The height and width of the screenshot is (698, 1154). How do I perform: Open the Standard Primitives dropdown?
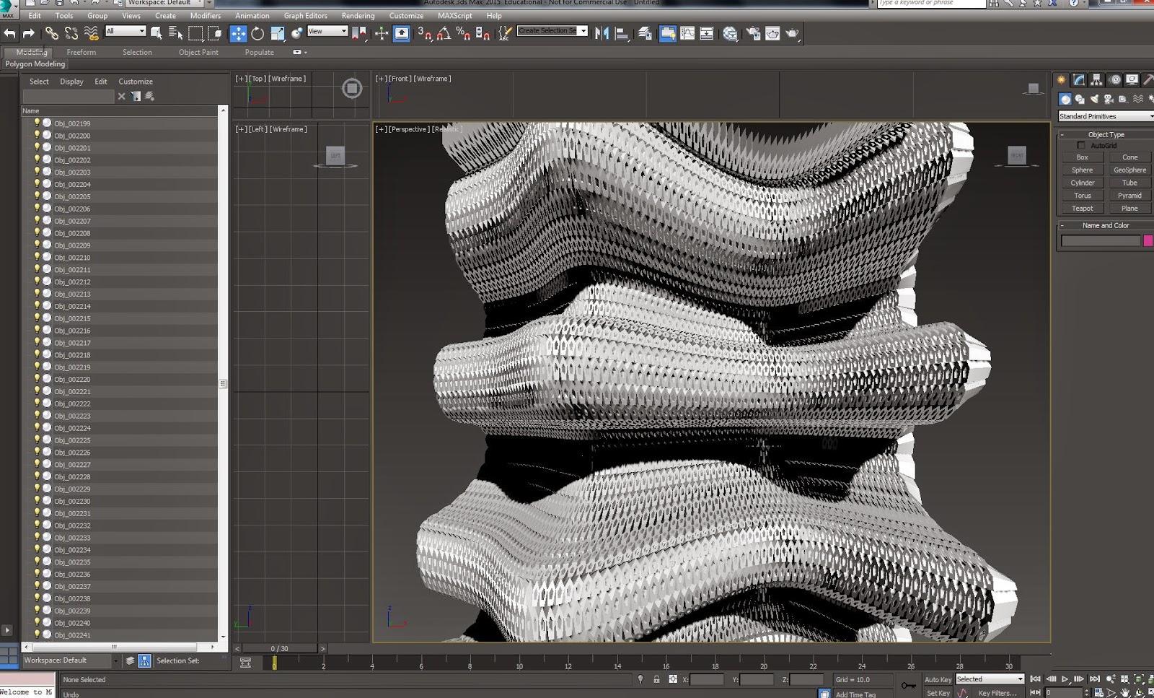[x=1106, y=116]
